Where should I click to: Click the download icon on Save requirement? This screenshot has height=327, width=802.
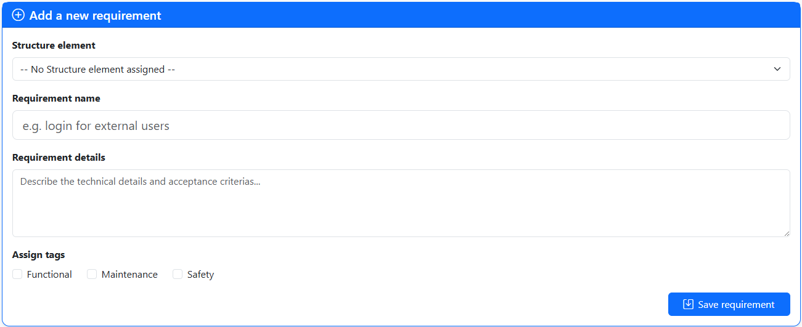point(688,304)
